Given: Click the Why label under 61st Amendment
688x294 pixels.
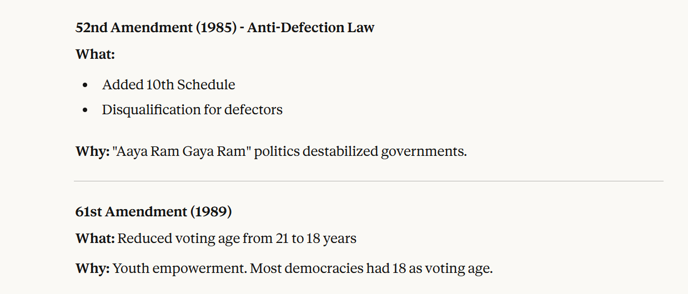Looking at the screenshot, I should coord(92,269).
